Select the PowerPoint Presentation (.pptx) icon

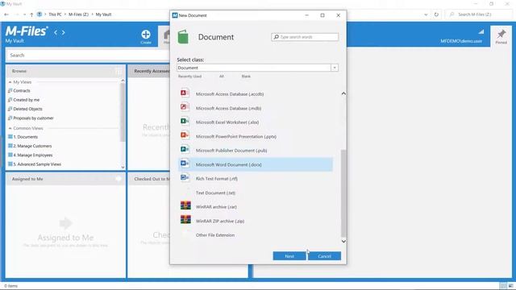point(185,135)
